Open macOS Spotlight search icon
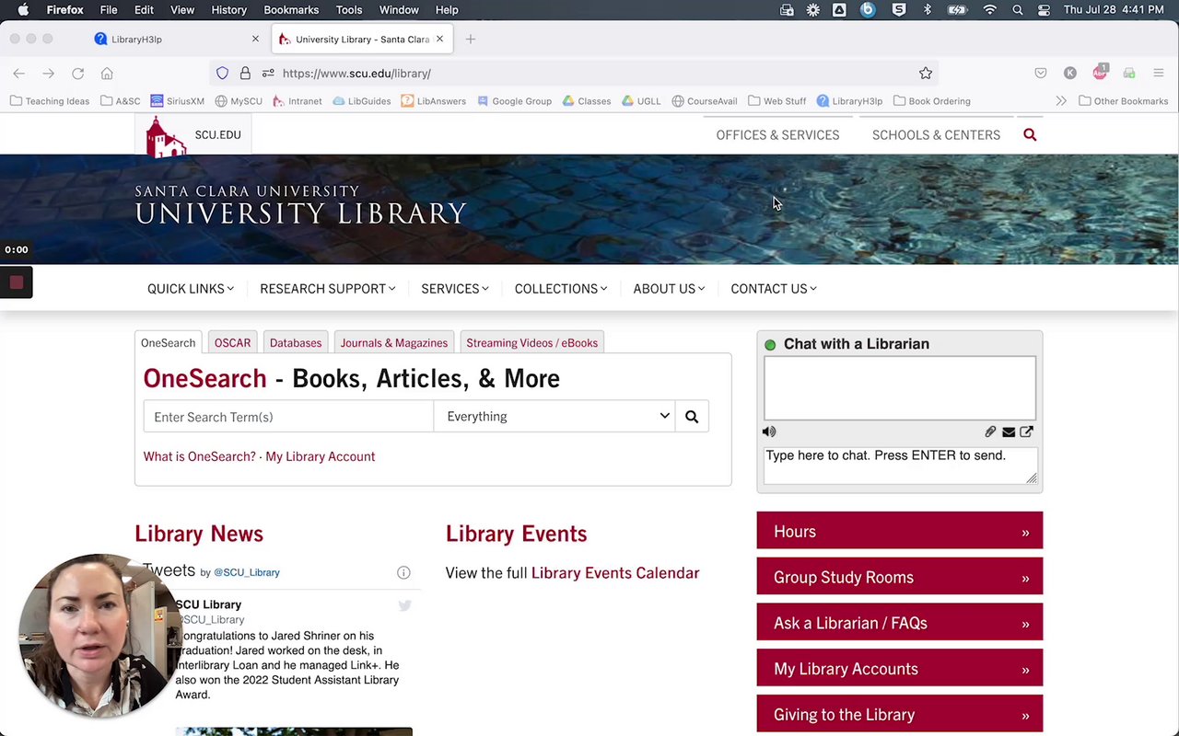 1018,10
